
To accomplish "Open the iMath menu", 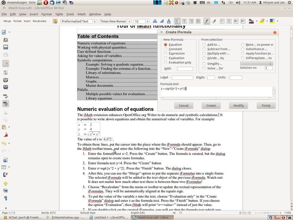I will click(81, 14).
